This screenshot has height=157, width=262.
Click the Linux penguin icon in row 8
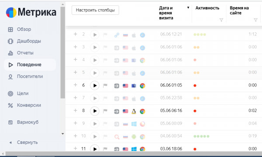pos(134,111)
